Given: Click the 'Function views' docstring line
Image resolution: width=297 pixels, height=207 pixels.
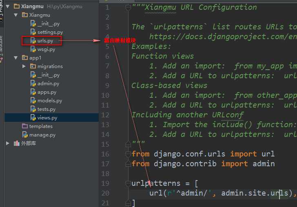Looking at the screenshot, I should coord(163,56).
